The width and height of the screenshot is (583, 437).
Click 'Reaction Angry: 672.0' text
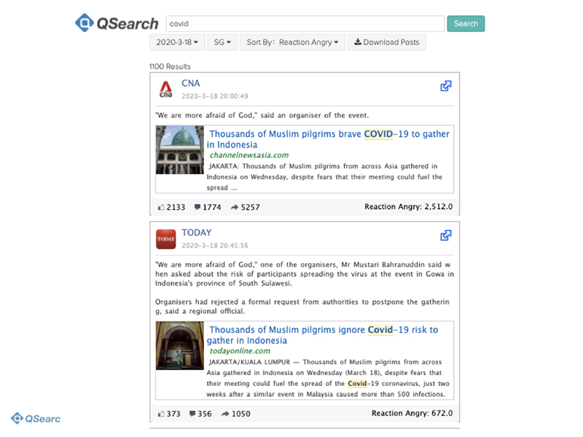[412, 413]
